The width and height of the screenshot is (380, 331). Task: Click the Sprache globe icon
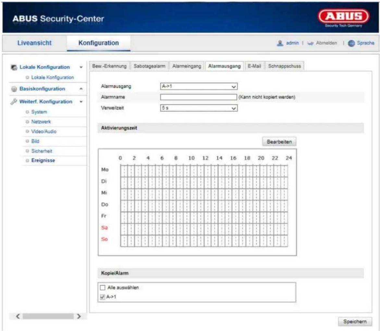(x=351, y=43)
